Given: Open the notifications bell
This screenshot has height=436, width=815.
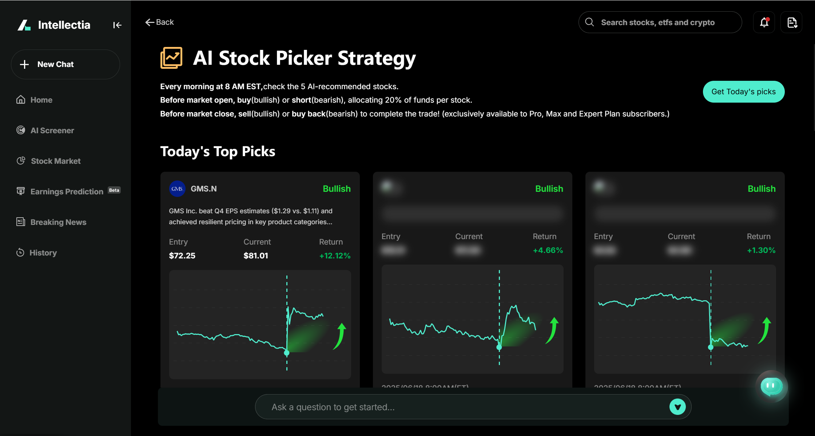Looking at the screenshot, I should click(764, 22).
